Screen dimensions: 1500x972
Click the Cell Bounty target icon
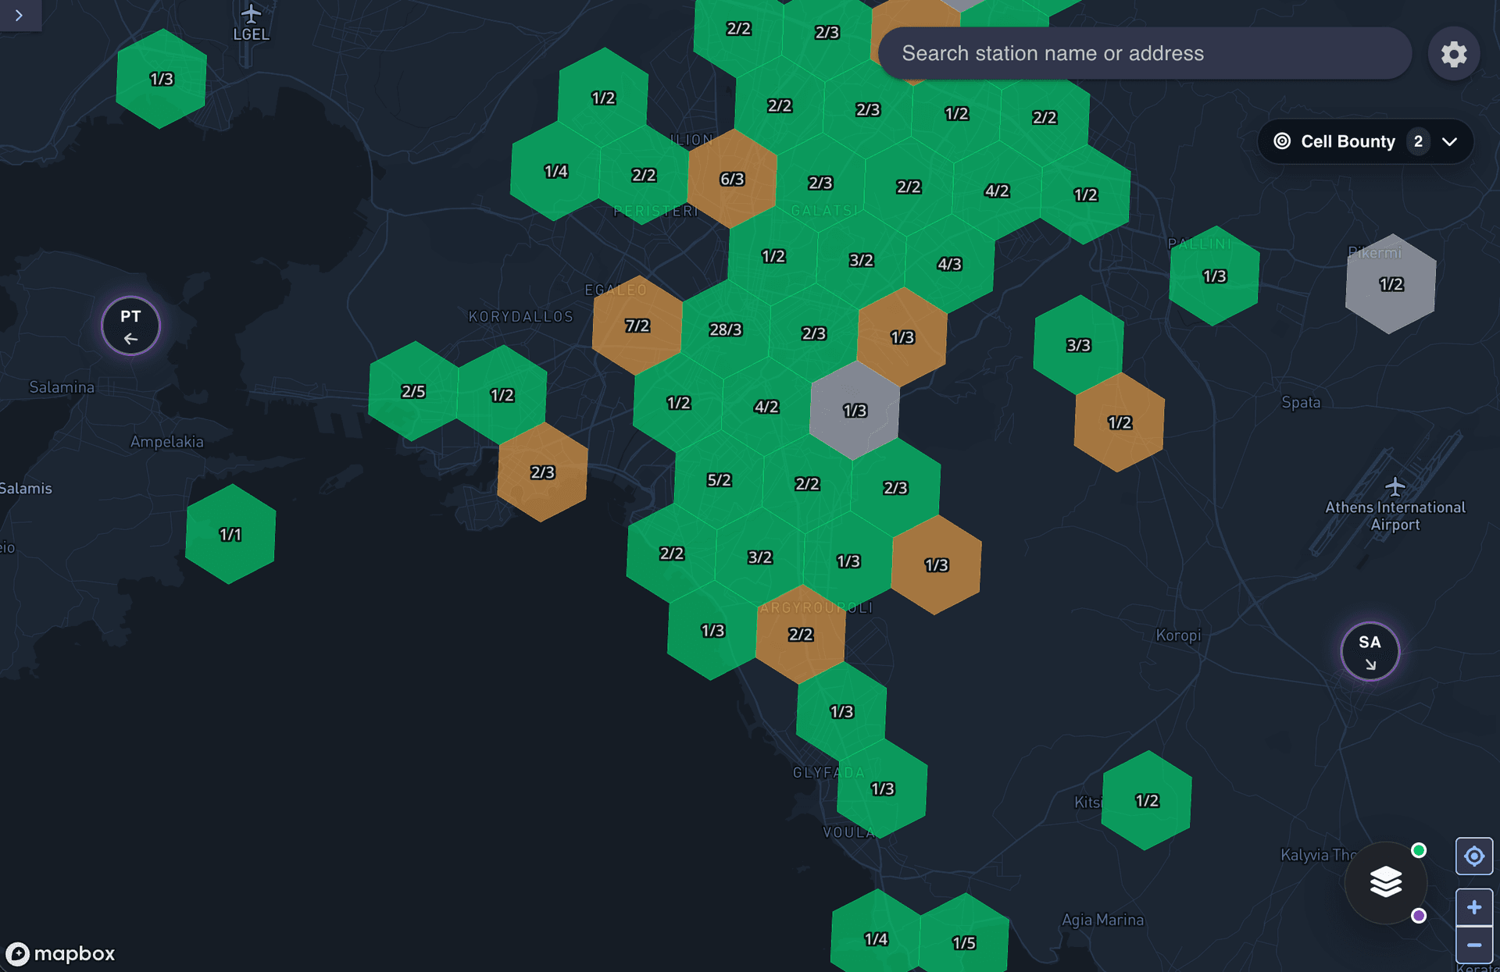(1282, 141)
